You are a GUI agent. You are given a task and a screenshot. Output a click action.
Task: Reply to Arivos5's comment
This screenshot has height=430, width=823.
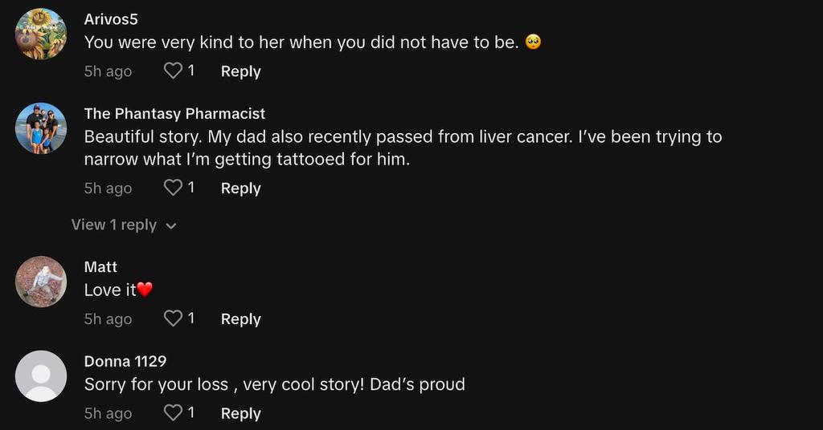240,71
